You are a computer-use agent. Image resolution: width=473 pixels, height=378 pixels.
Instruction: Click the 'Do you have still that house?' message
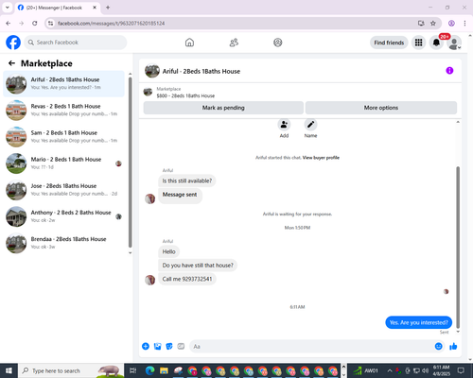pyautogui.click(x=198, y=266)
